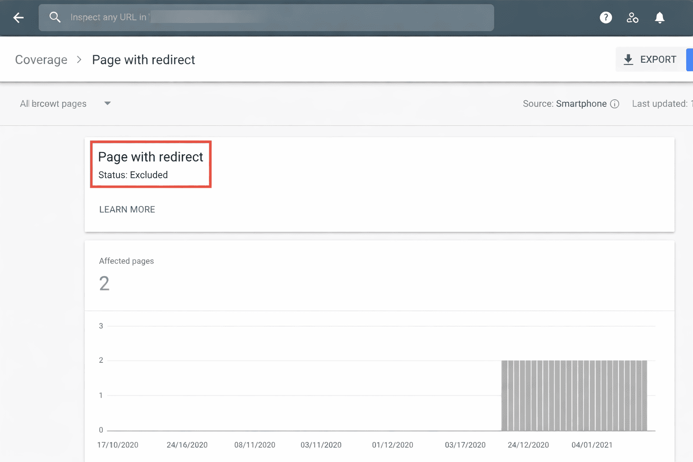Click the Inspect any URL field

pos(266,18)
